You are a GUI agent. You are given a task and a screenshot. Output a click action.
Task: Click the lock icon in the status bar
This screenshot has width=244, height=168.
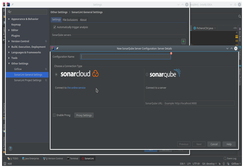pyautogui.click(x=220, y=164)
